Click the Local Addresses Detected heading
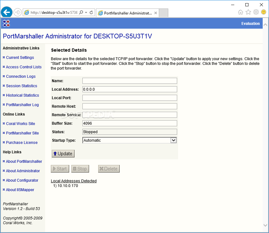Image resolution: width=269 pixels, height=233 pixels. (x=74, y=181)
